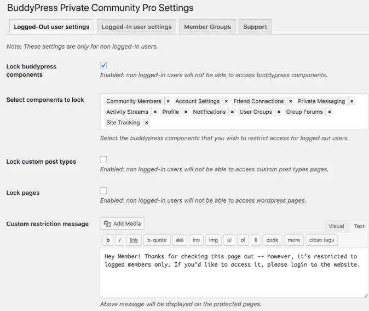
Task: Click the Account Settings tag label
Action: click(x=198, y=101)
